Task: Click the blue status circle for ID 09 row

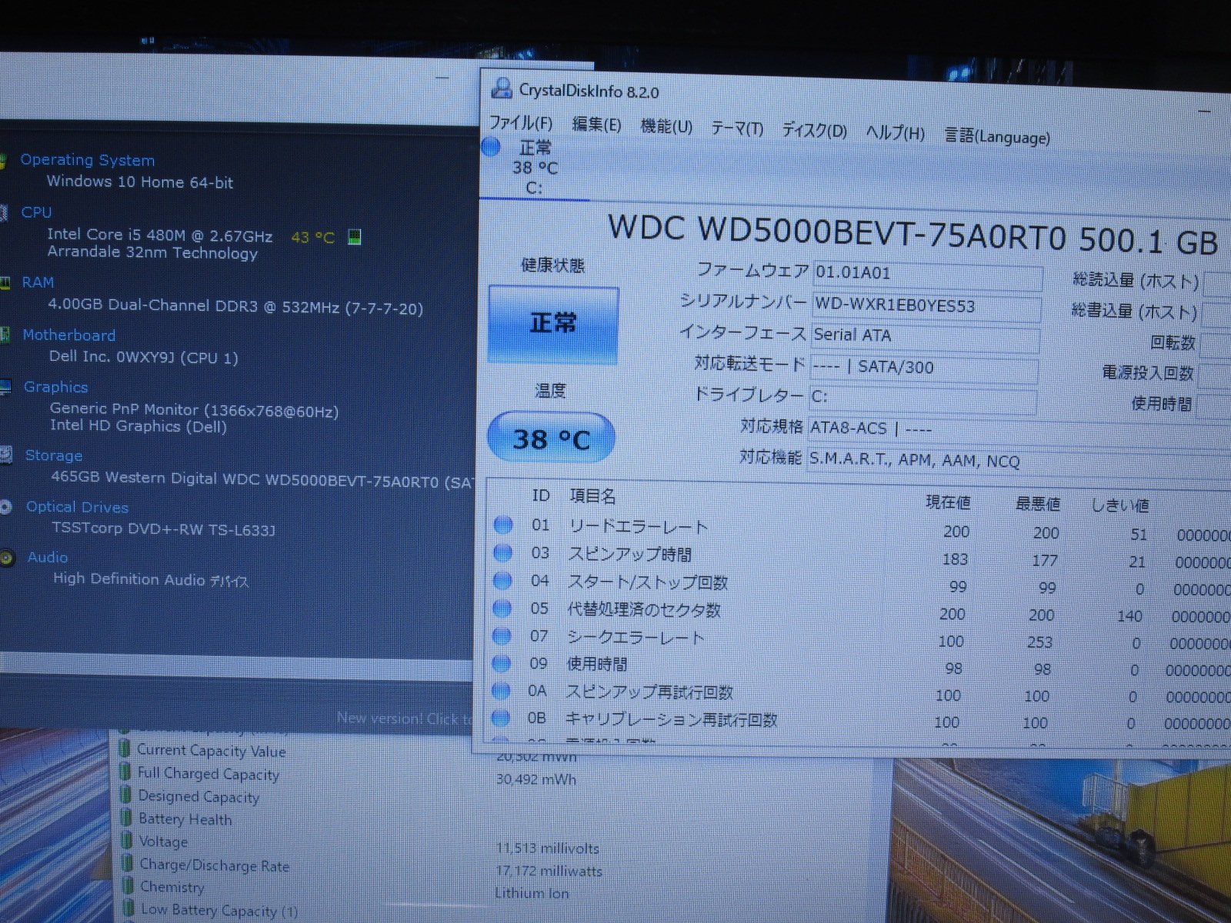Action: (502, 663)
